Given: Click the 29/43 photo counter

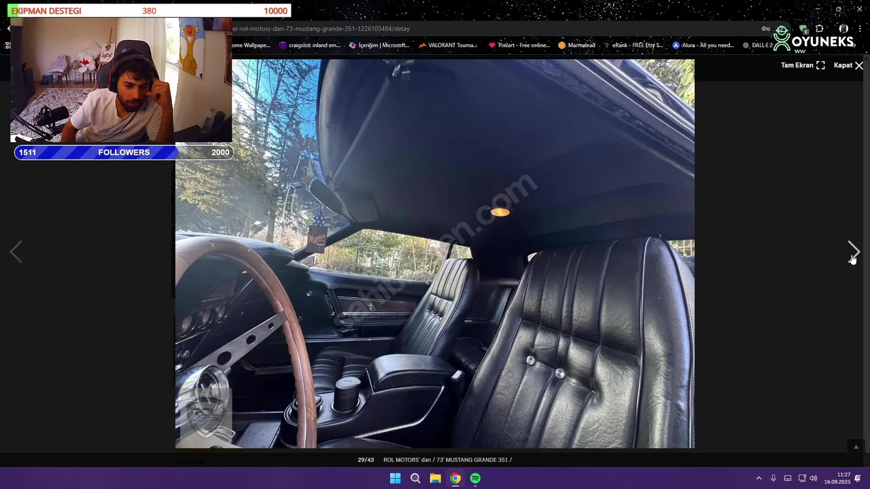Looking at the screenshot, I should (366, 460).
